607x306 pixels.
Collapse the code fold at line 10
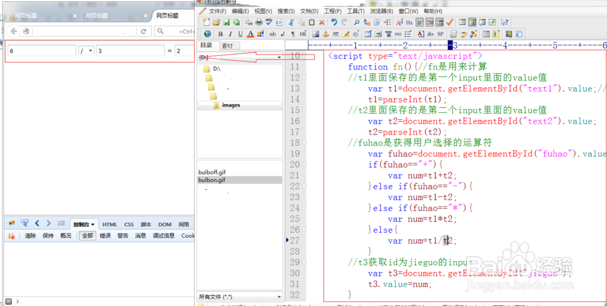(304, 56)
